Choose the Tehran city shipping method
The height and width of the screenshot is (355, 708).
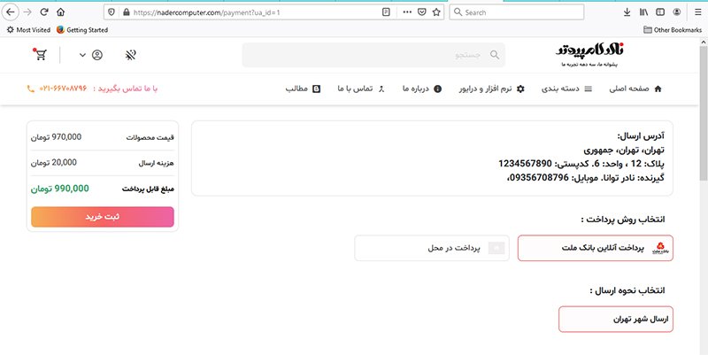pyautogui.click(x=616, y=318)
